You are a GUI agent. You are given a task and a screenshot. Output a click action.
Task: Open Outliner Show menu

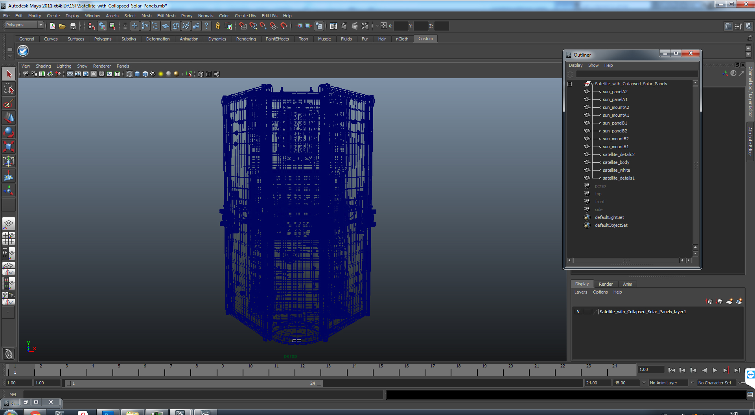[x=593, y=65]
